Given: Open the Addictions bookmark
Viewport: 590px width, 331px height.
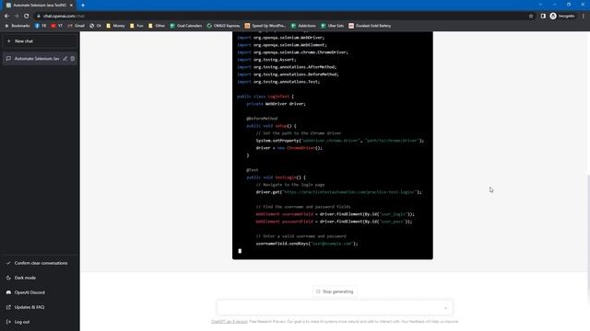Looking at the screenshot, I should [x=303, y=26].
